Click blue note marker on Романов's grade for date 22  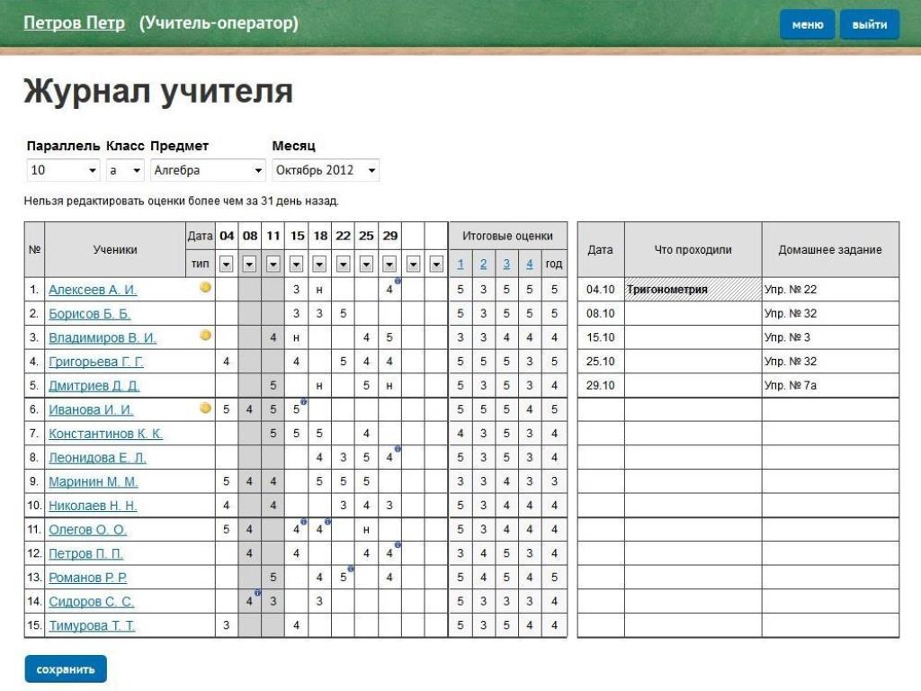coord(351,569)
